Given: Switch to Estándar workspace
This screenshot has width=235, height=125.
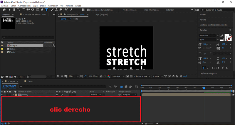Looking at the screenshot, I should pos(170,10).
